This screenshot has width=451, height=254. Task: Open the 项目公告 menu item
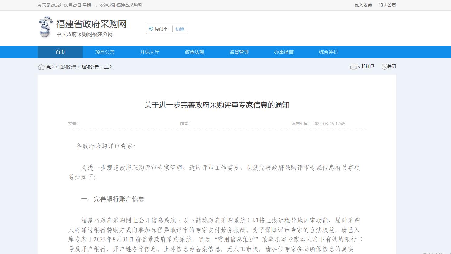click(x=105, y=52)
